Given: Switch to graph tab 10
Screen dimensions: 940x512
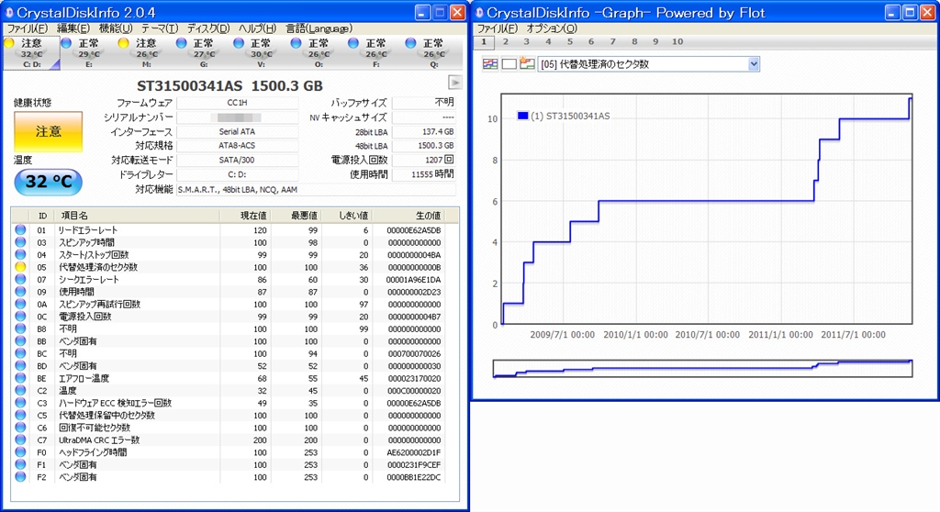Looking at the screenshot, I should click(x=677, y=42).
